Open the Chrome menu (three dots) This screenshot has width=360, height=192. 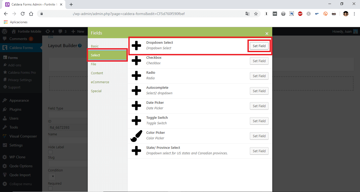[354, 14]
